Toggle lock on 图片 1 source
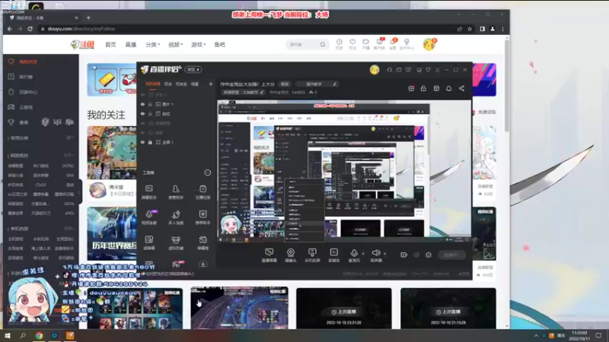The height and width of the screenshot is (342, 609). tap(150, 104)
